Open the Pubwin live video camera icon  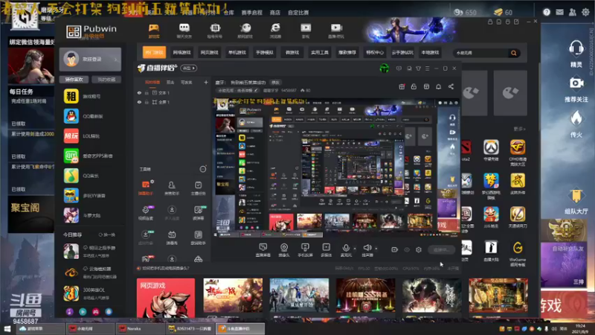point(336,28)
